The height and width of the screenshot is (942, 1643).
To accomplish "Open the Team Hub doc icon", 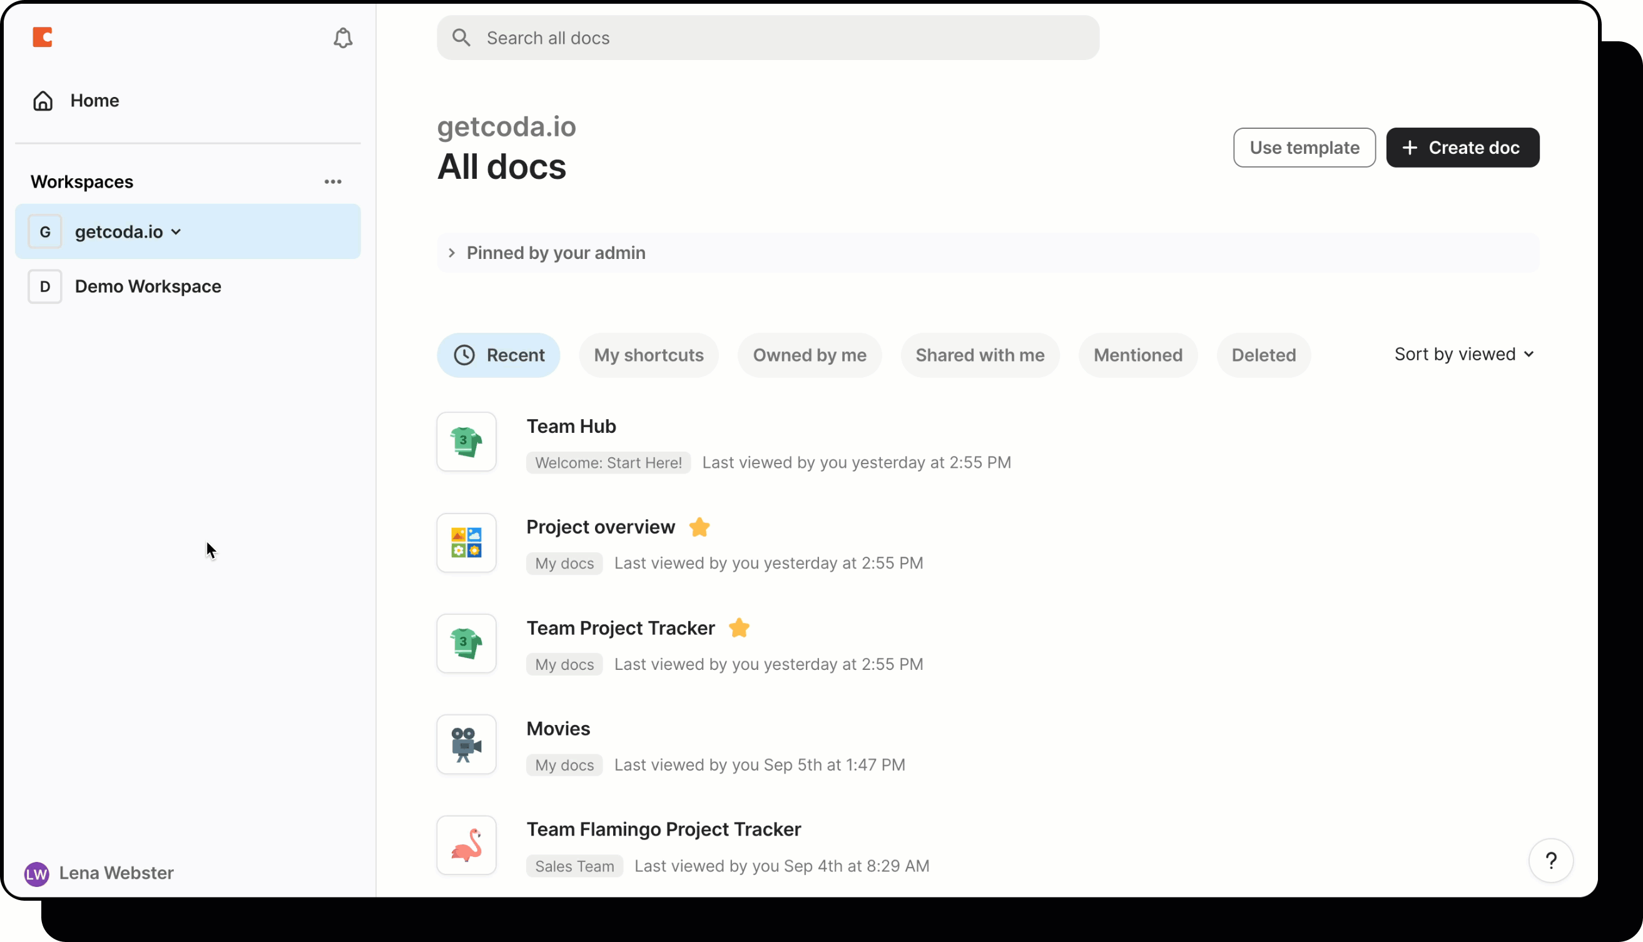I will click(466, 442).
